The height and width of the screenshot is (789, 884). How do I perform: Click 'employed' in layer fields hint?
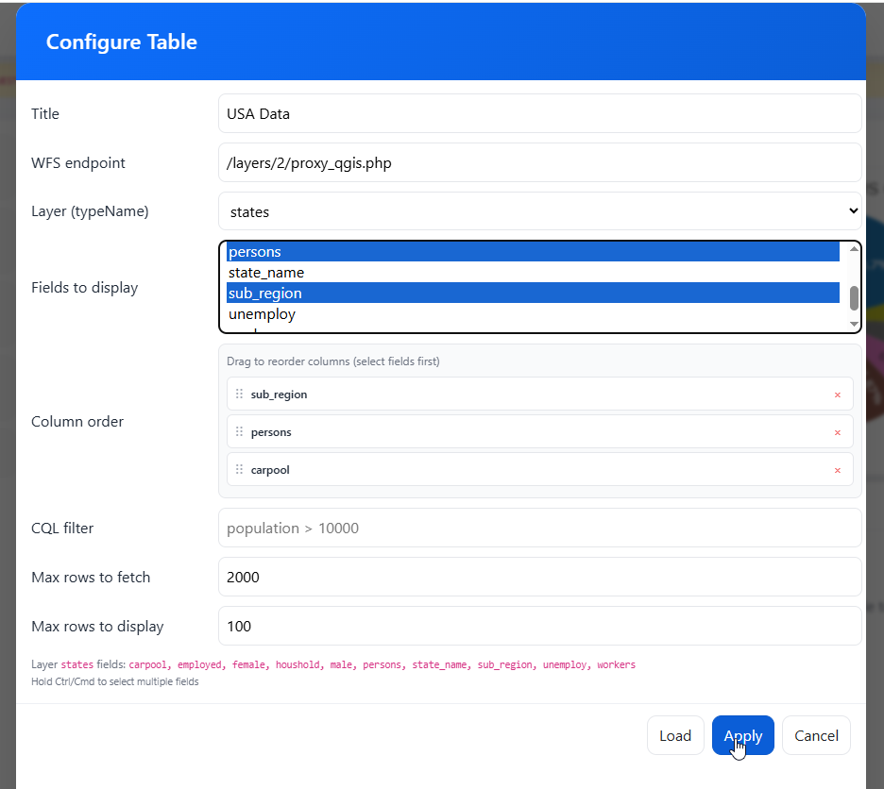[199, 664]
